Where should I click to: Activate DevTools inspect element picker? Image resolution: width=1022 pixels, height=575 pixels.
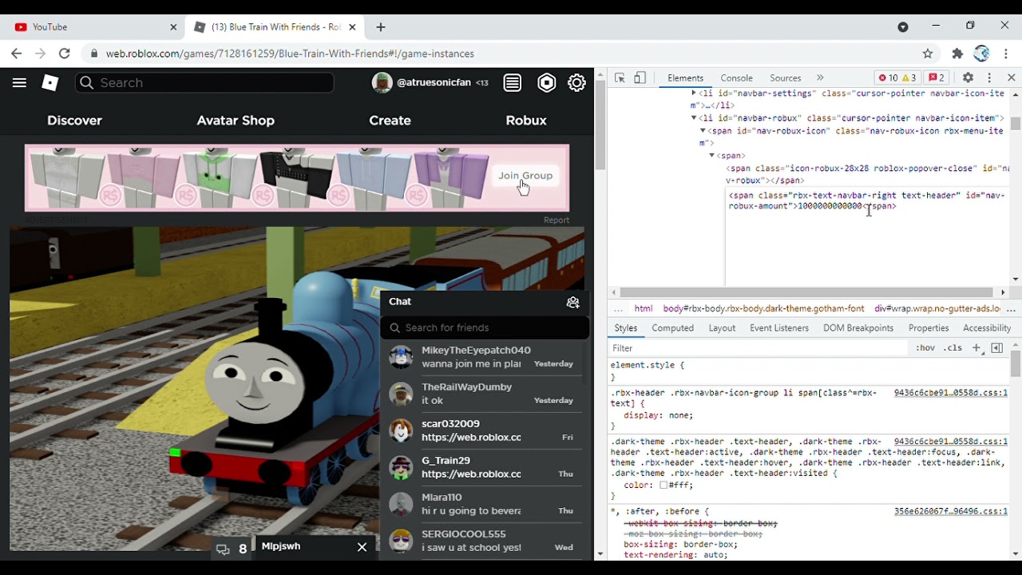click(620, 78)
